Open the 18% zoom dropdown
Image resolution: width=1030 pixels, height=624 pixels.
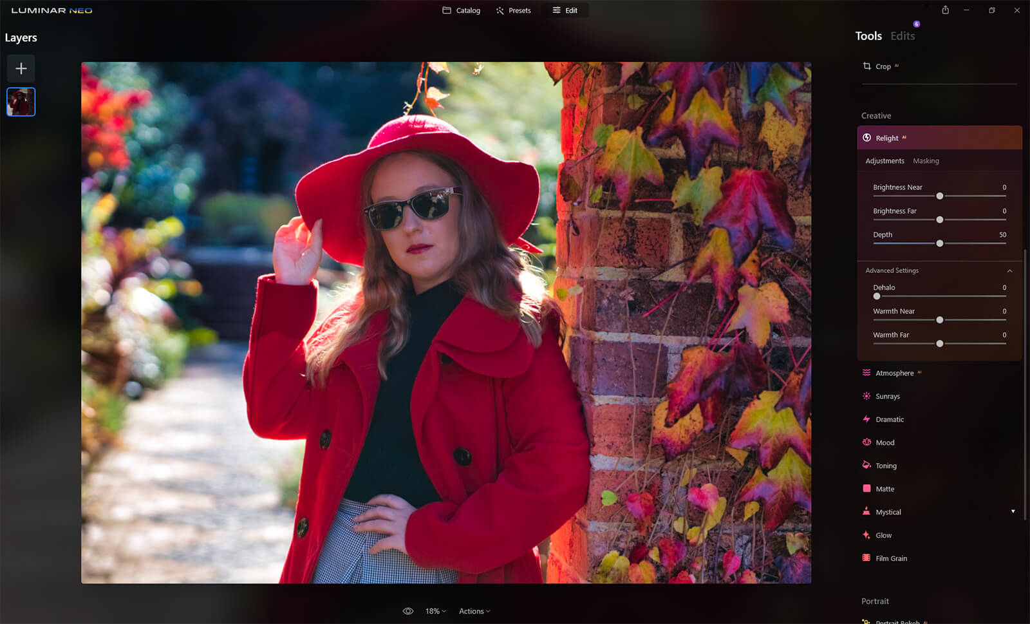435,611
